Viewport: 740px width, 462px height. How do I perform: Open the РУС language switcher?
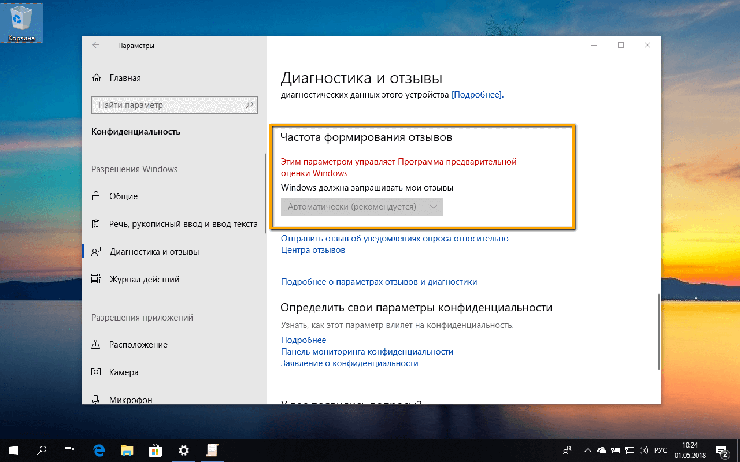(660, 450)
